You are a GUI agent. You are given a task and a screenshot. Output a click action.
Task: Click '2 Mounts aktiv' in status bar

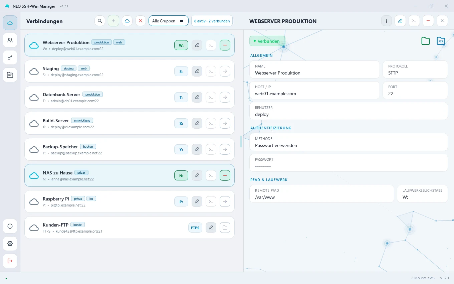tap(423, 278)
